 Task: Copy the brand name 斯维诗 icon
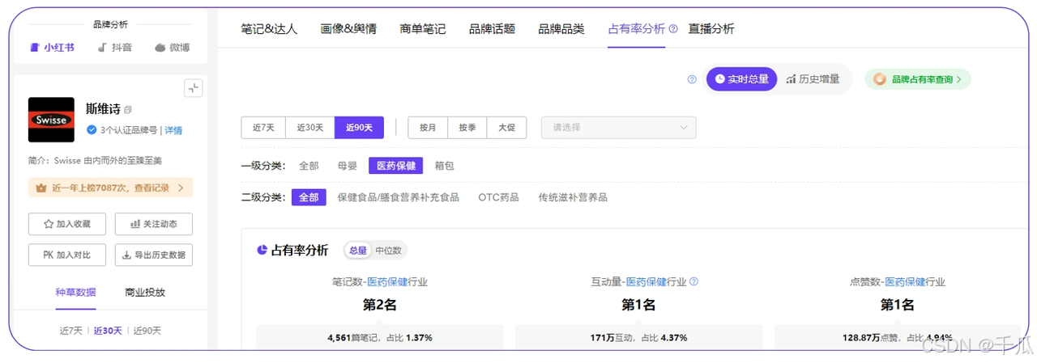(x=128, y=109)
